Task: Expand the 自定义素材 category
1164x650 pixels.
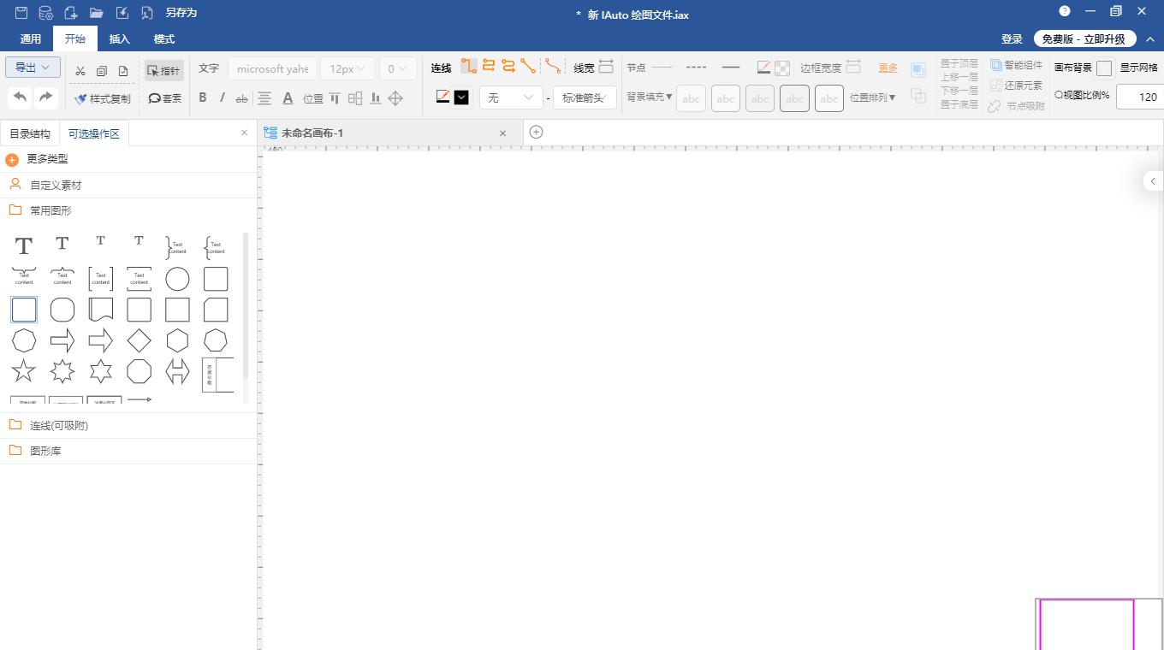Action: 128,185
